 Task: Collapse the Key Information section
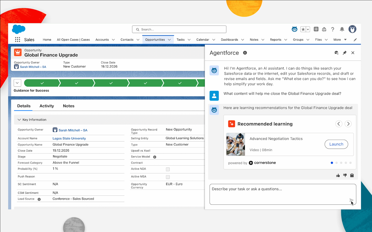click(19, 120)
